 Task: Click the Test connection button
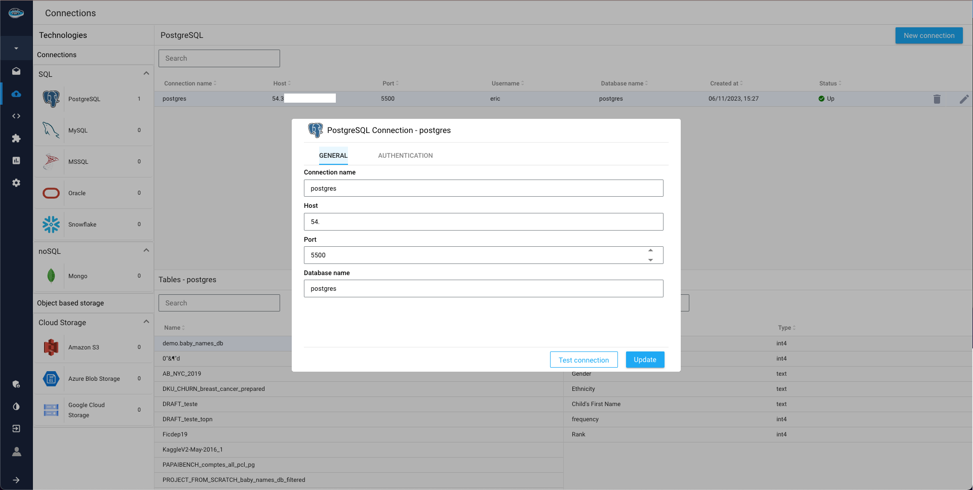[x=583, y=360]
